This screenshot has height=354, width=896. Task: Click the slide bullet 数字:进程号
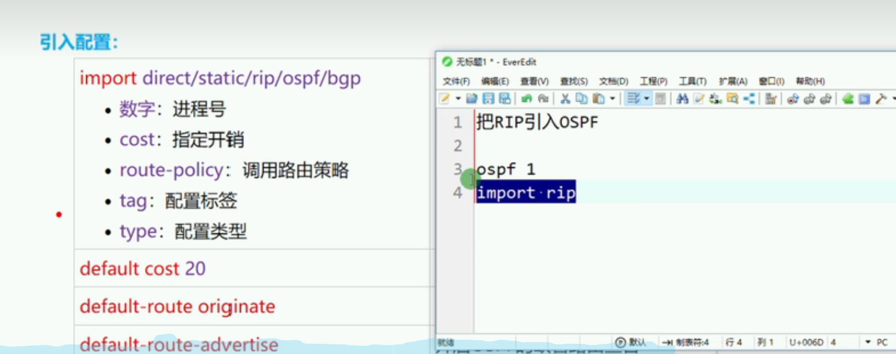click(173, 109)
